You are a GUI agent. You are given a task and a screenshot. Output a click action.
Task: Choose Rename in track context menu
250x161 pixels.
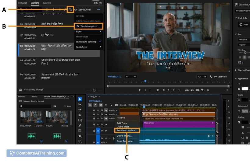pos(121,118)
